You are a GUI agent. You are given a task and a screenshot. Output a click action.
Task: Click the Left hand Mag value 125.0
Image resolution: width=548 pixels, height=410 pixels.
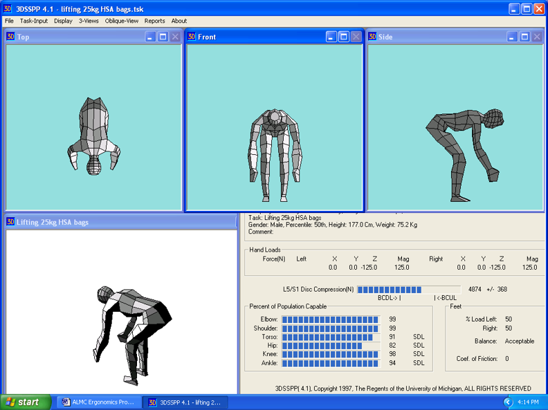(401, 268)
